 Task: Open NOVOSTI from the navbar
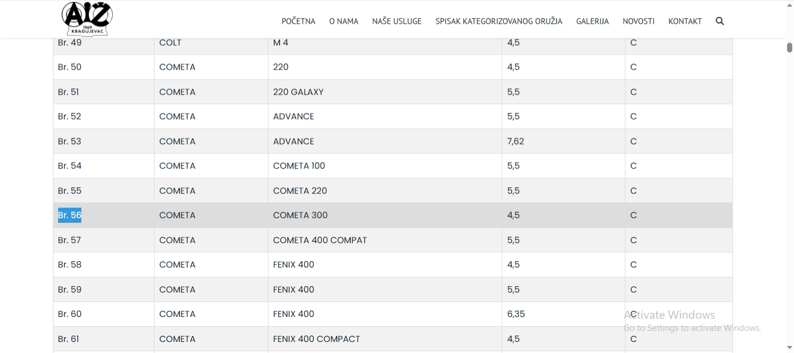(638, 21)
